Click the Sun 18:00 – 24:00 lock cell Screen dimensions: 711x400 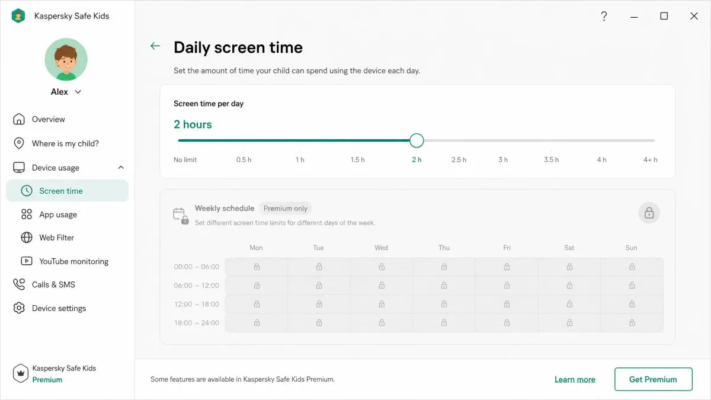(632, 323)
